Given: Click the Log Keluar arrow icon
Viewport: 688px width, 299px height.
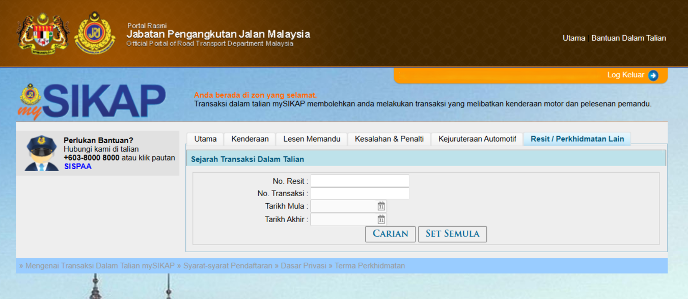Looking at the screenshot, I should click(x=653, y=75).
